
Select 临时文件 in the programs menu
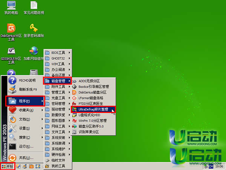[58, 160]
